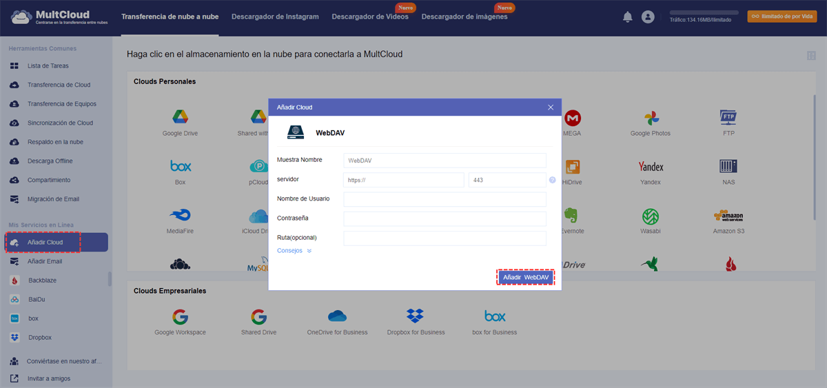Click the sidebar scrollbar thumb
Viewport: 827px width, 388px height.
[x=110, y=278]
